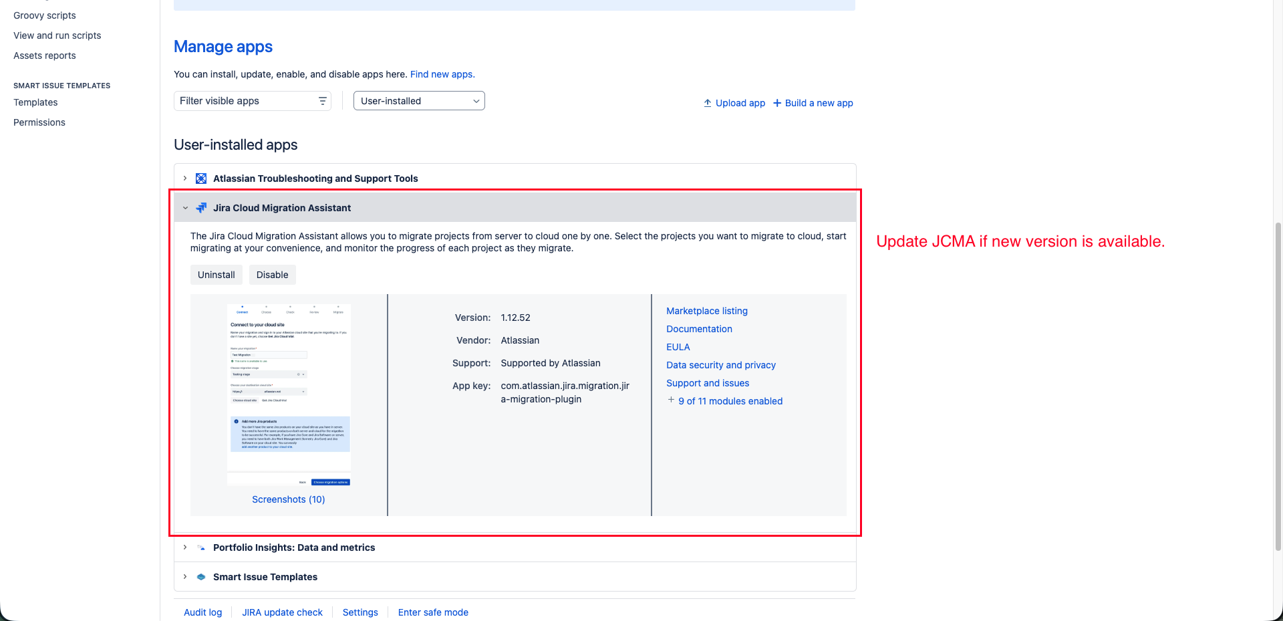Viewport: 1283px width, 621px height.
Task: Click the Filter visible apps input field
Action: tap(253, 101)
